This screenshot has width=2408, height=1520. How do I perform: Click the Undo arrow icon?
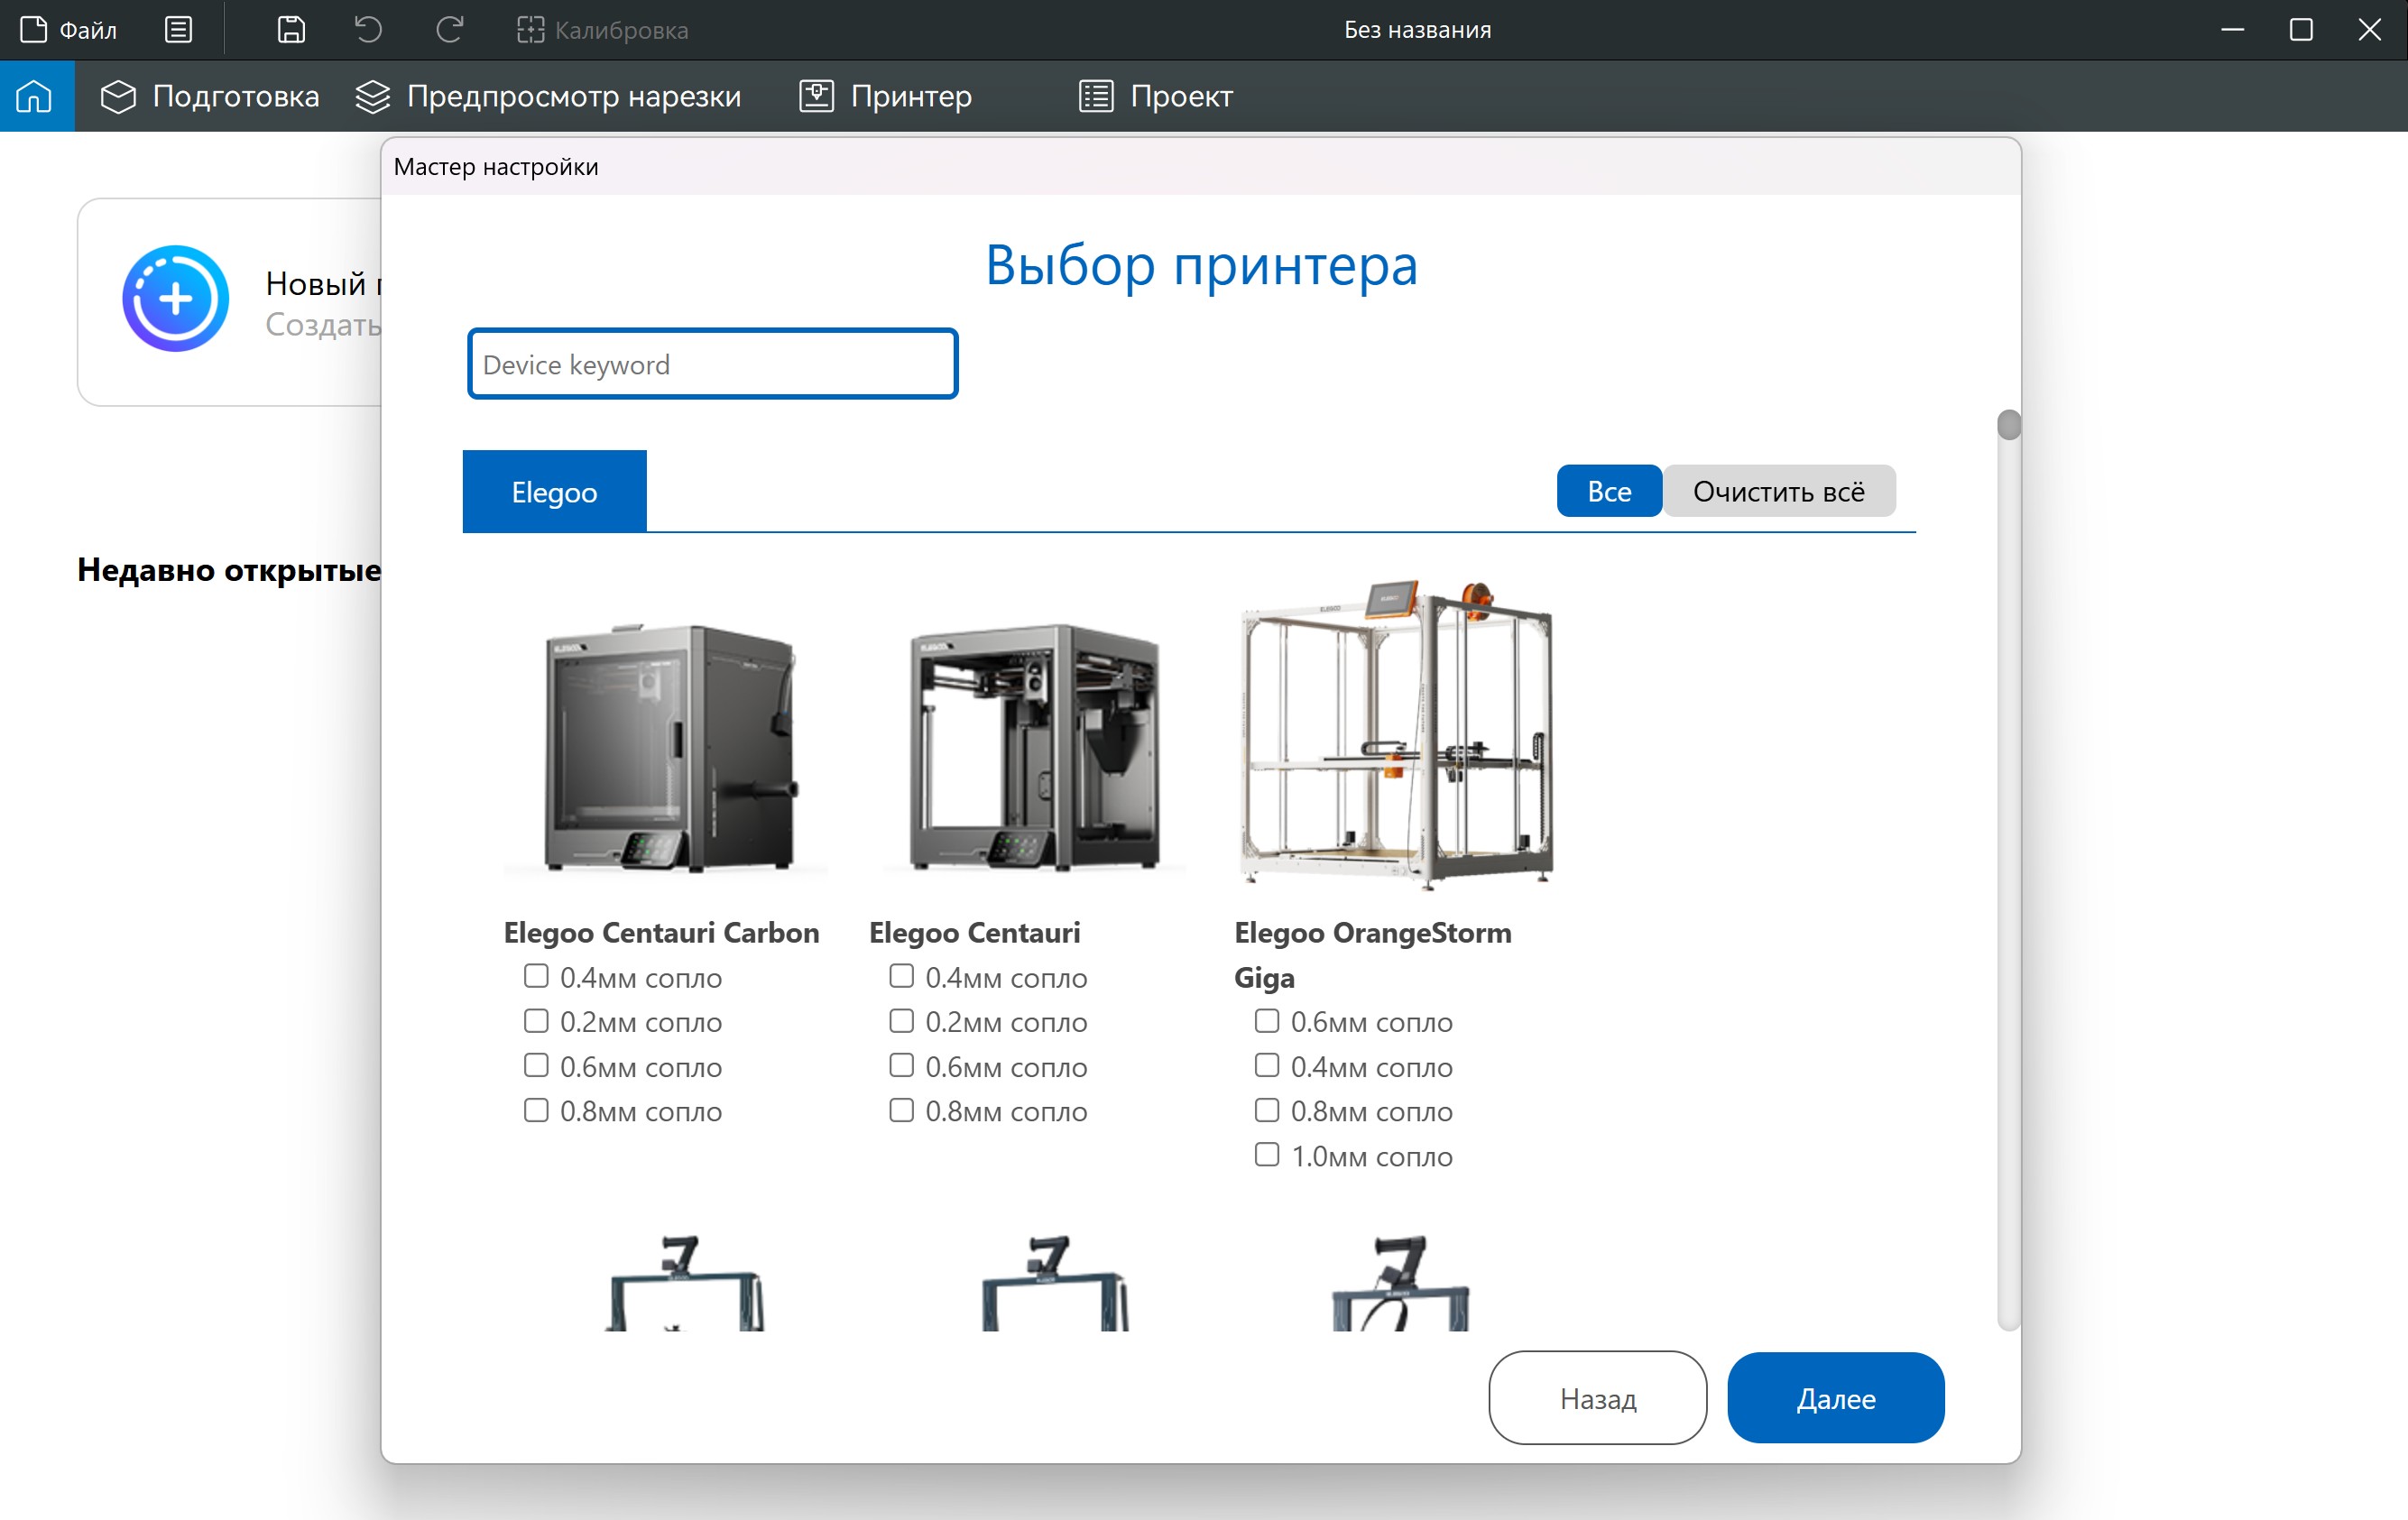tap(369, 30)
